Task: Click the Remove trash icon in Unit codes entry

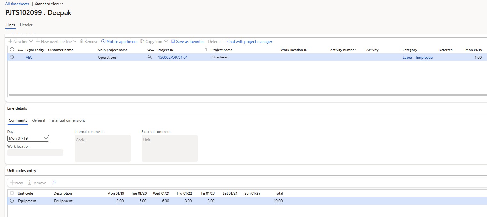Action: coord(29,183)
